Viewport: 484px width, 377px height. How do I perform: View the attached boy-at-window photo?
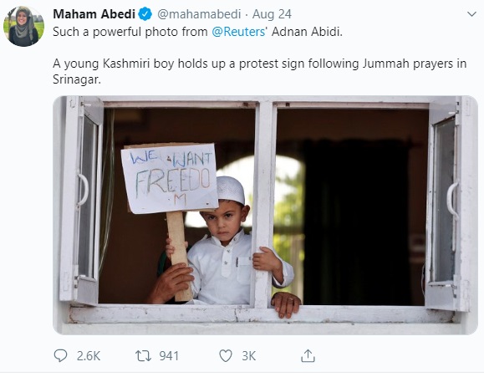(265, 215)
